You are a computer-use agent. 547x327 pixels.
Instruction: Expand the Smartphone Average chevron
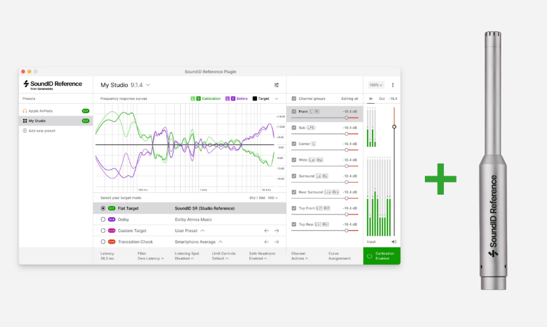(x=221, y=242)
